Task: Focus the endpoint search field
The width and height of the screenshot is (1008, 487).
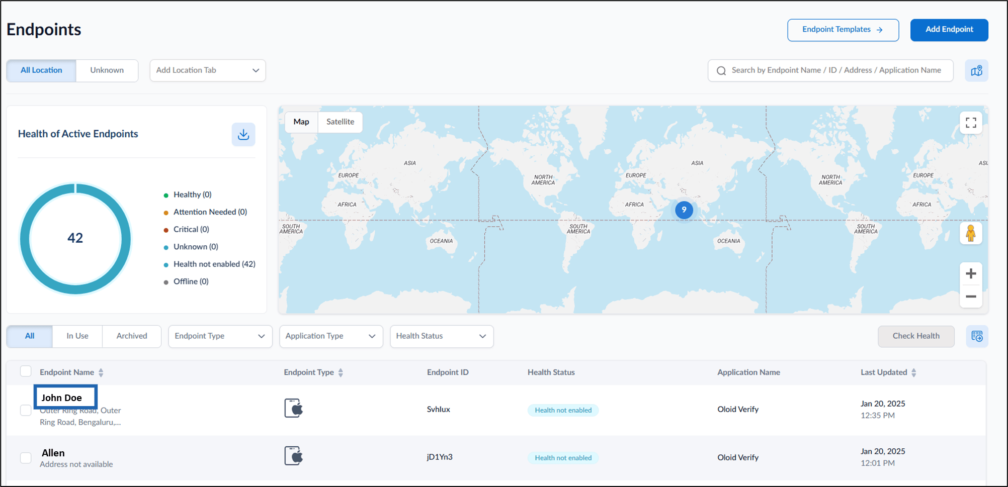Action: 830,70
